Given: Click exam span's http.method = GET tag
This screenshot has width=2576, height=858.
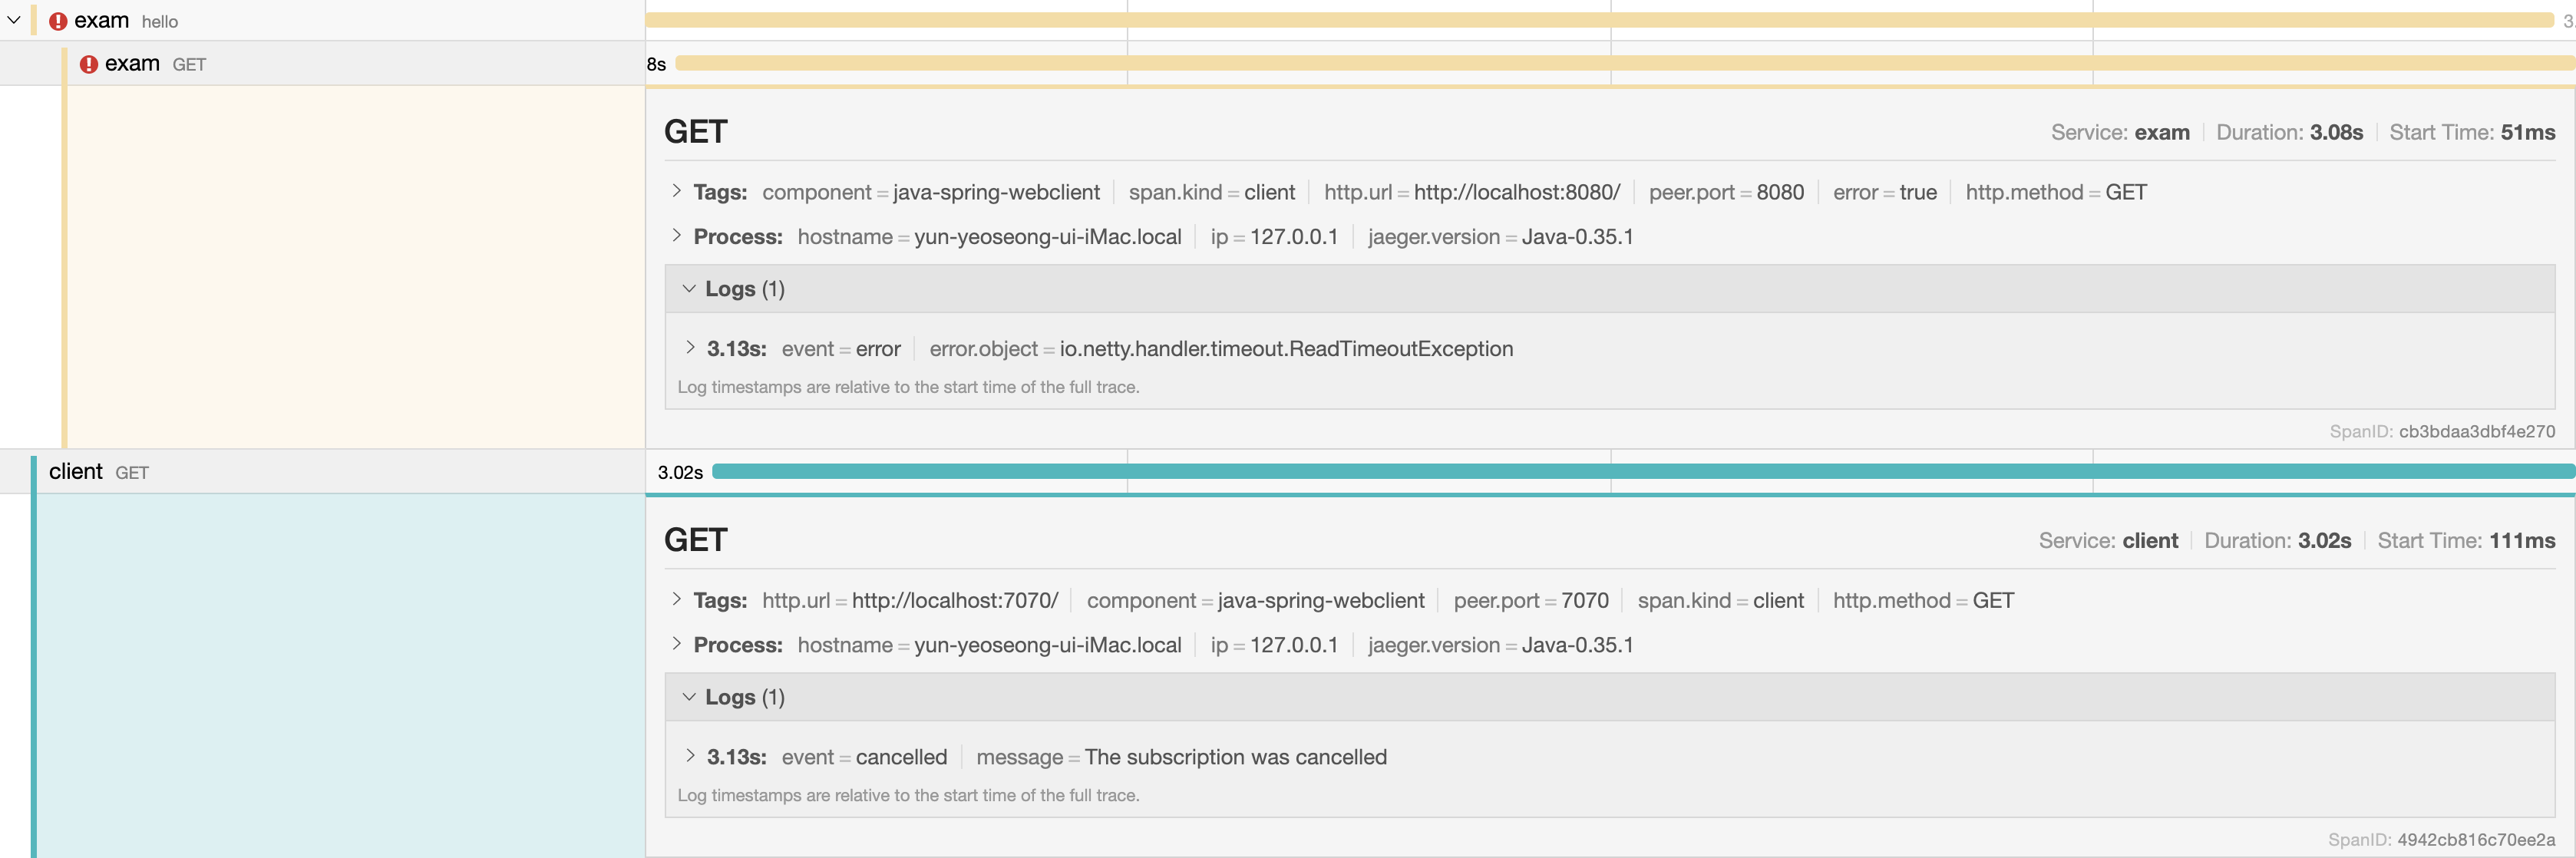Looking at the screenshot, I should (x=2056, y=192).
